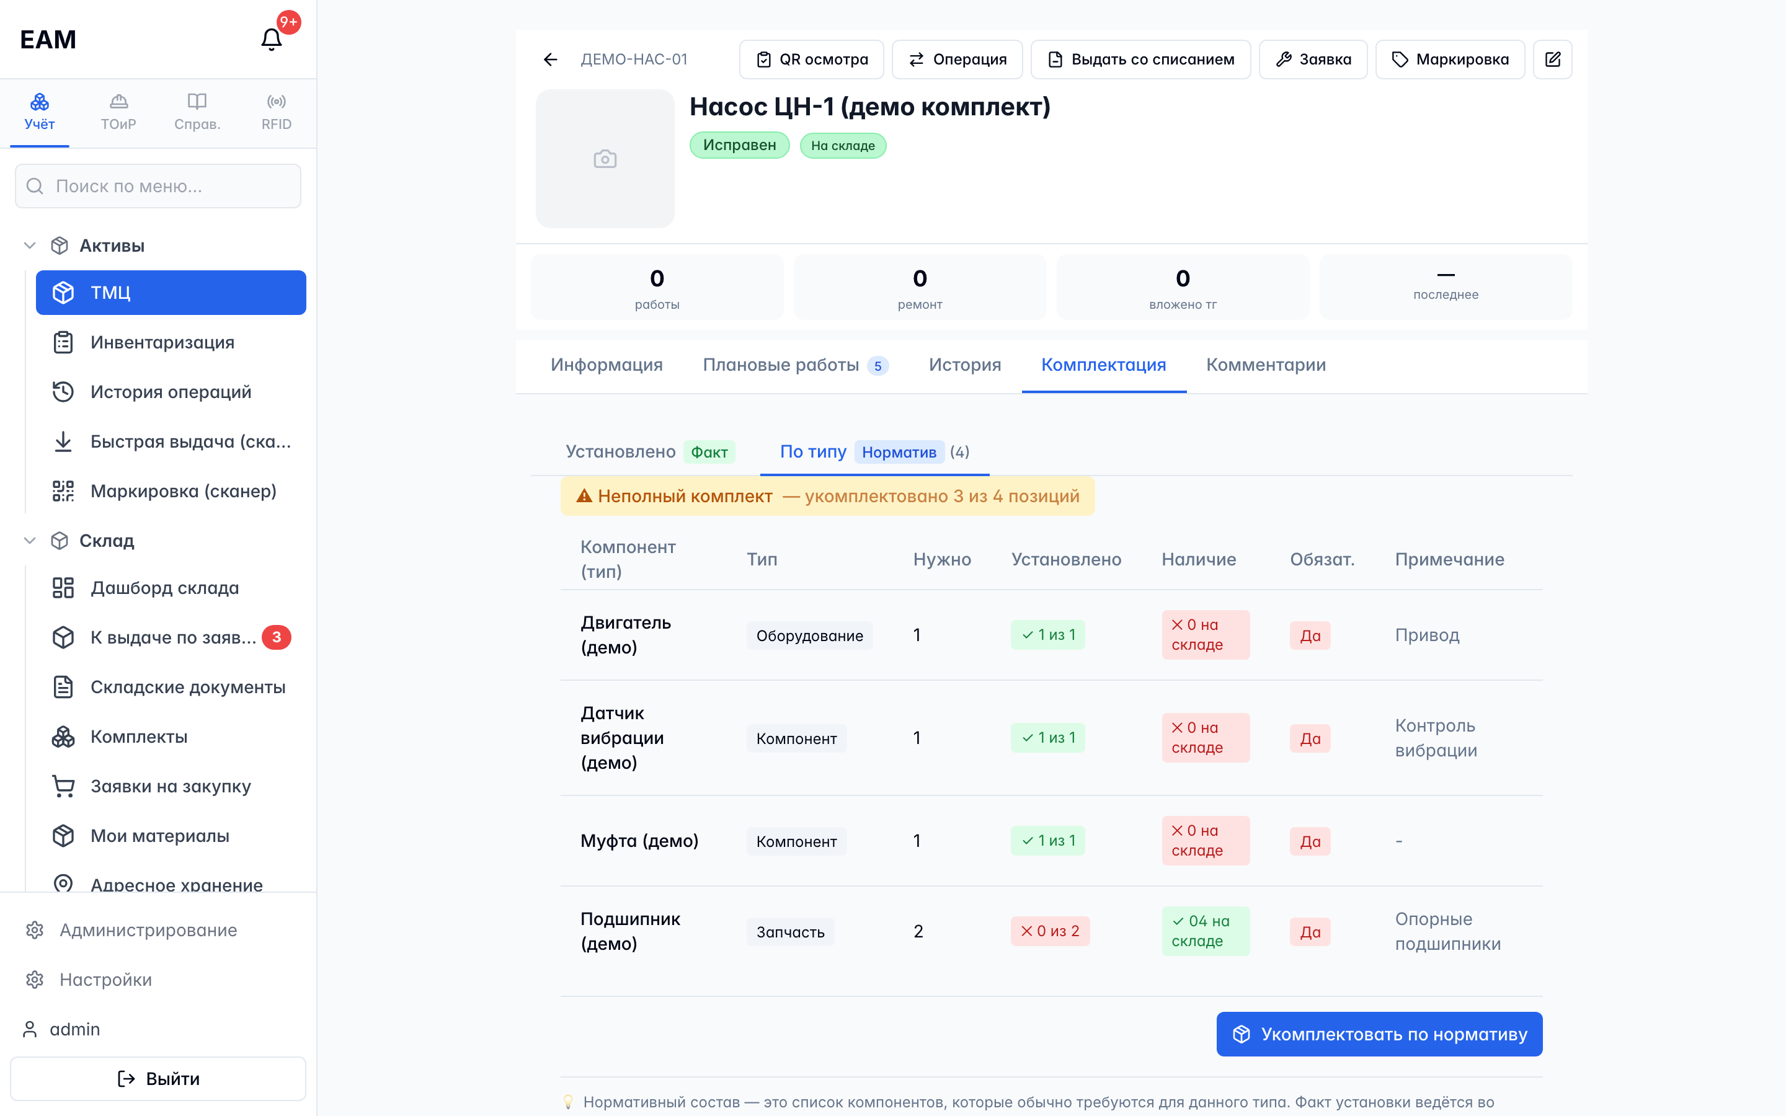Click К выдаче по заявкам box icon

63,638
